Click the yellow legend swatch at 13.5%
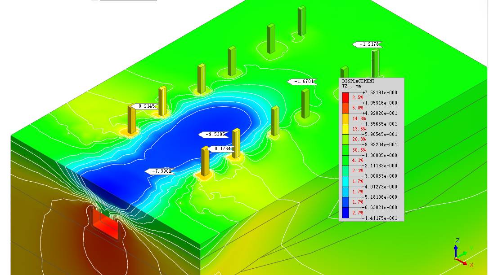The width and height of the screenshot is (489, 275). coord(345,129)
